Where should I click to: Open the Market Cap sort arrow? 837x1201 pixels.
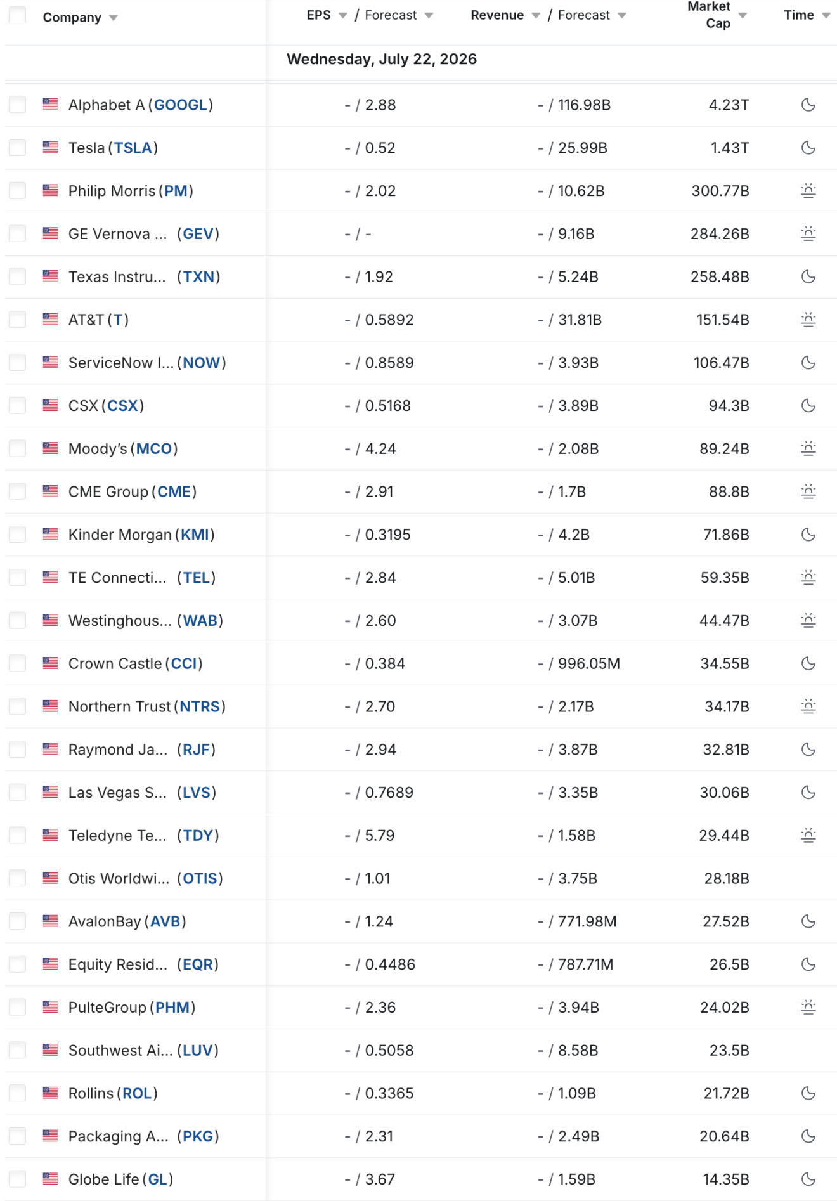coord(743,15)
